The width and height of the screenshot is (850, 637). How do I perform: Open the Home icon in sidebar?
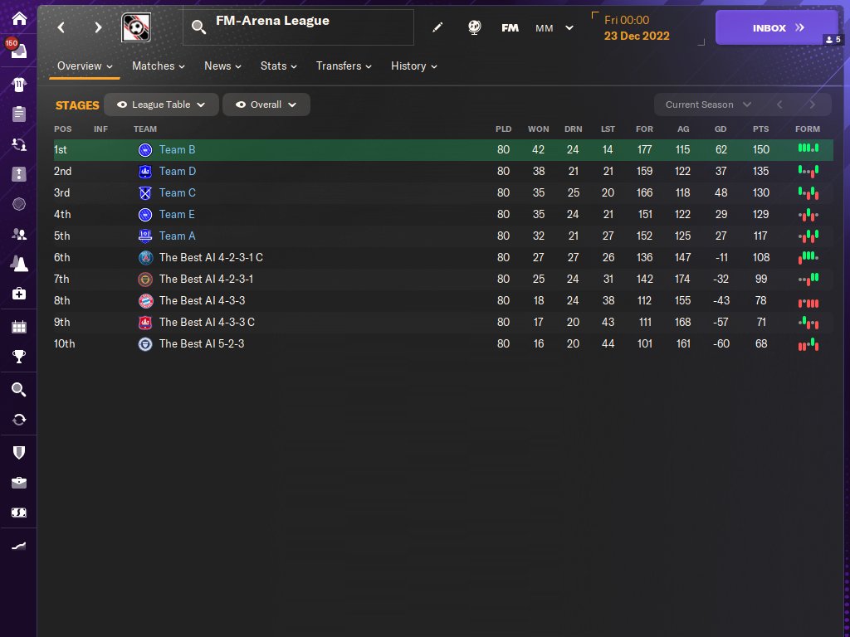click(x=19, y=18)
